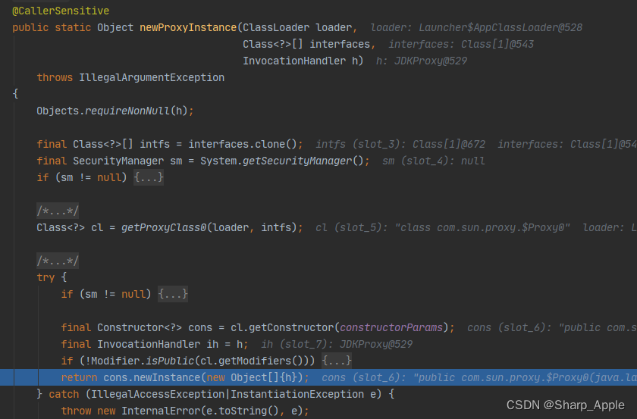Click debug value 'class com.sun.proxy.$Proxy0'
Screen dimensions: 637x419
482,227
